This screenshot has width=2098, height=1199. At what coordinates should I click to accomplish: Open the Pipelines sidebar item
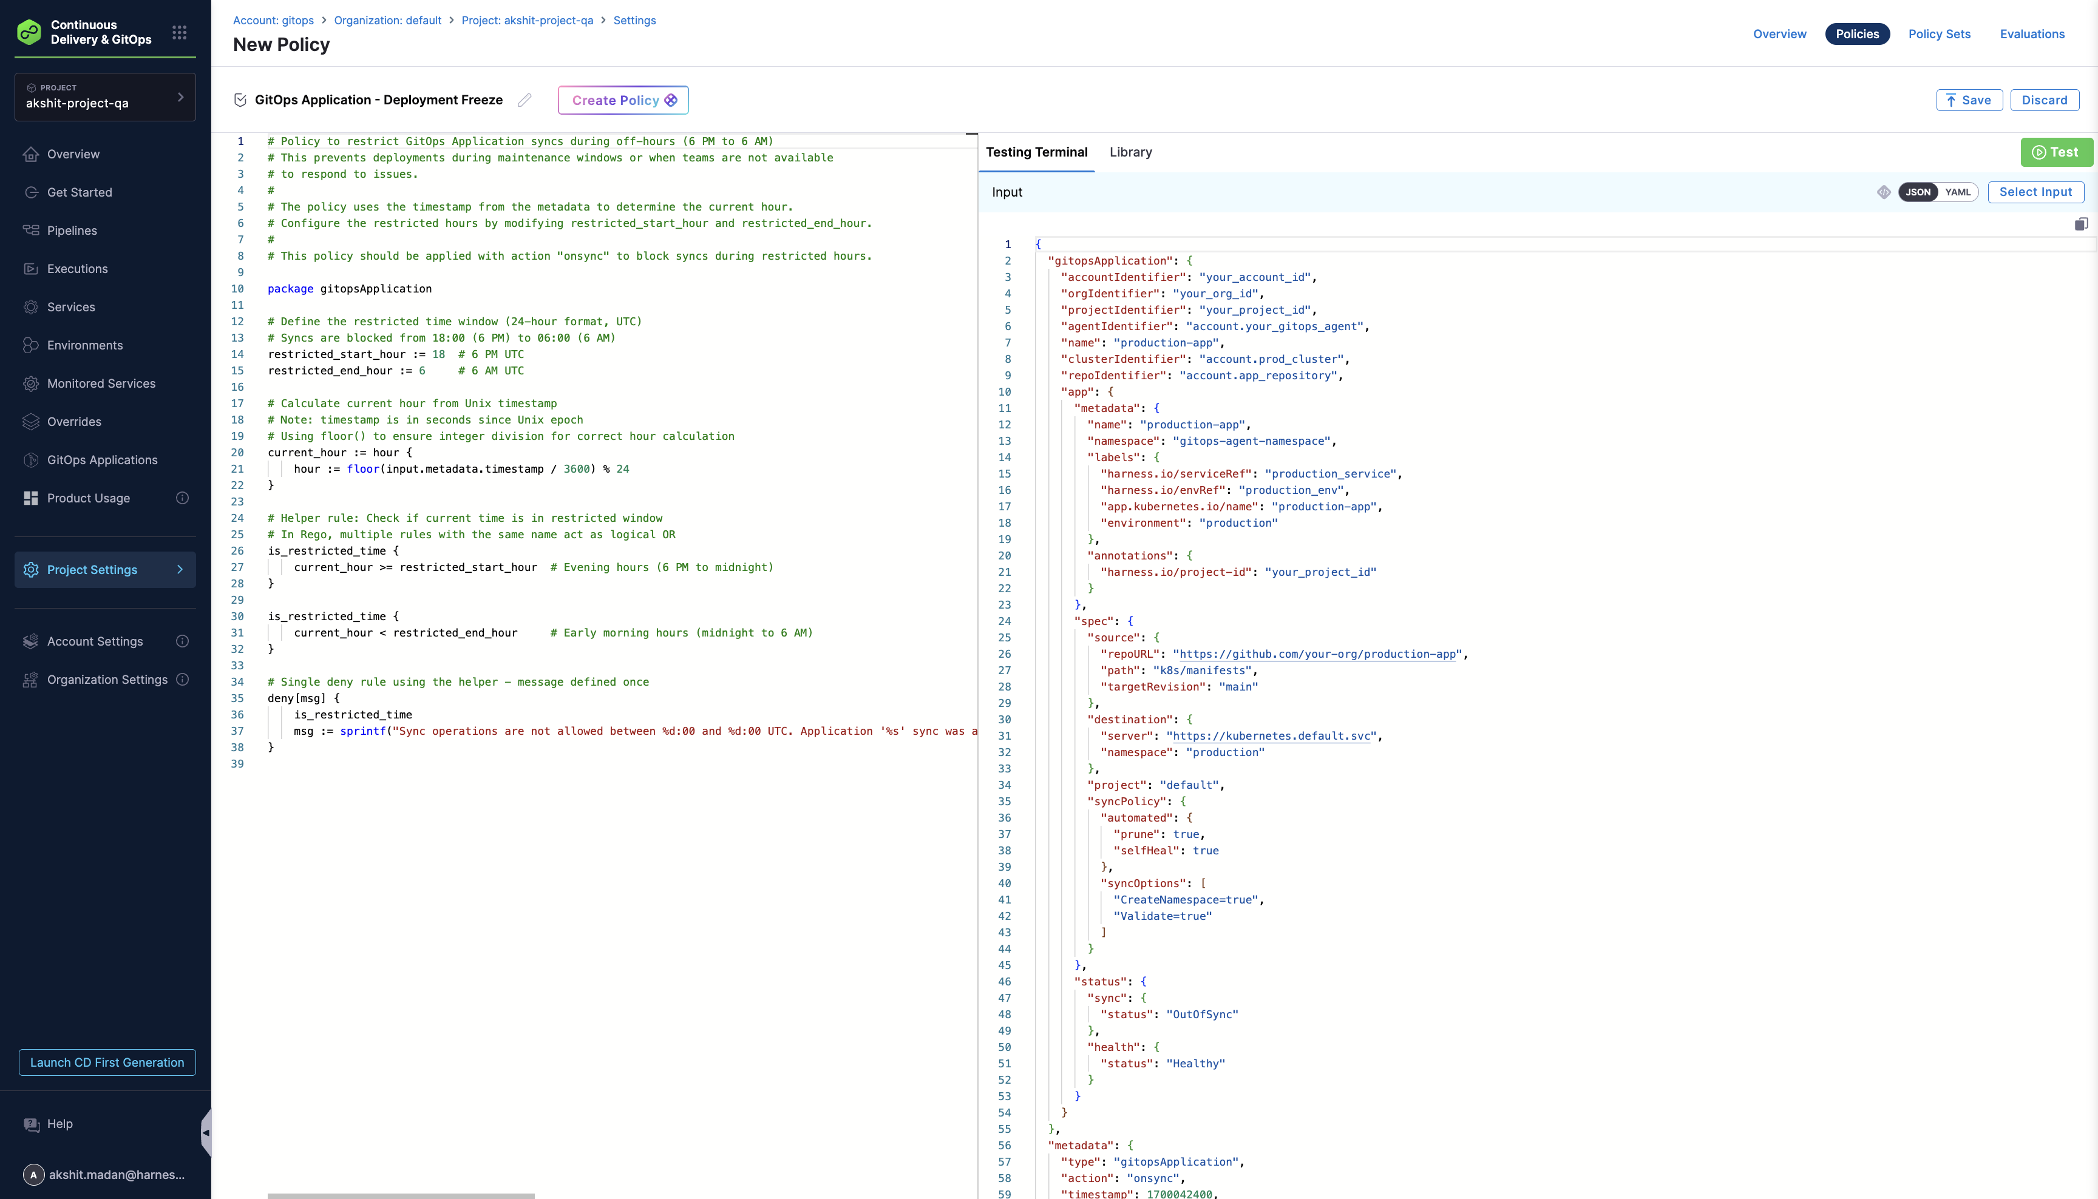pos(72,231)
